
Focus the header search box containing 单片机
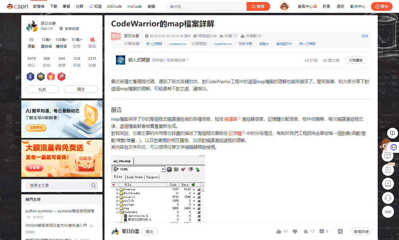point(207,6)
